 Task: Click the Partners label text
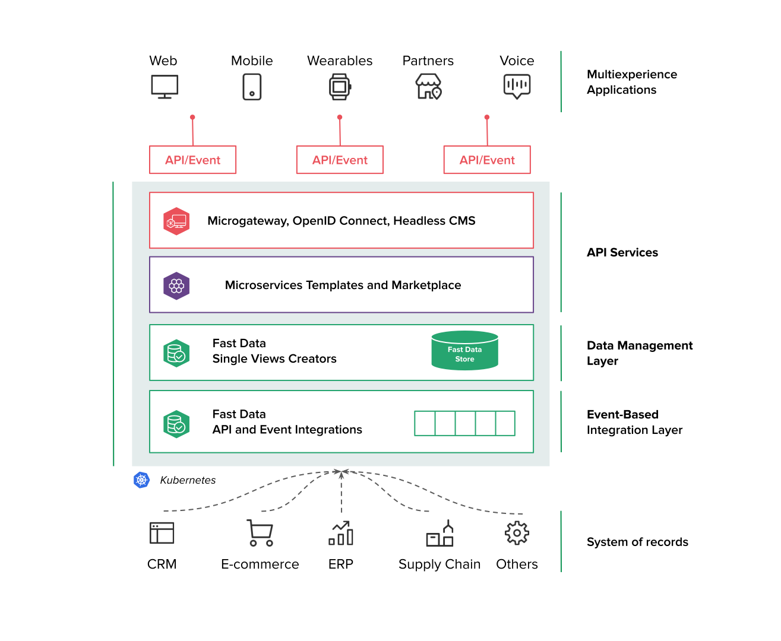tap(428, 61)
